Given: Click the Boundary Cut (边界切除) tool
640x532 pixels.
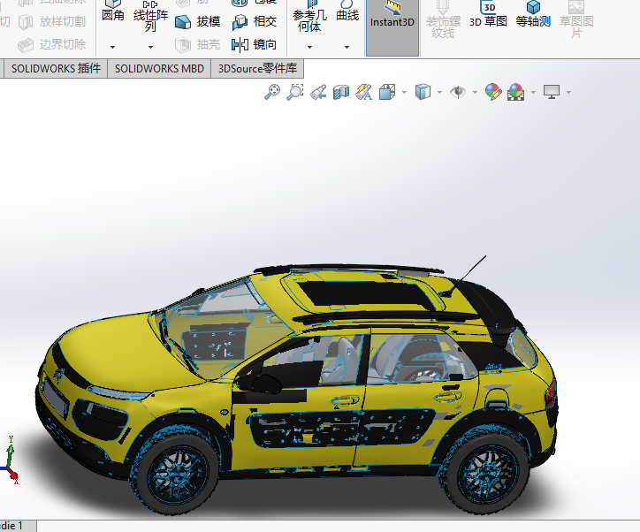Looking at the screenshot, I should click(x=52, y=44).
